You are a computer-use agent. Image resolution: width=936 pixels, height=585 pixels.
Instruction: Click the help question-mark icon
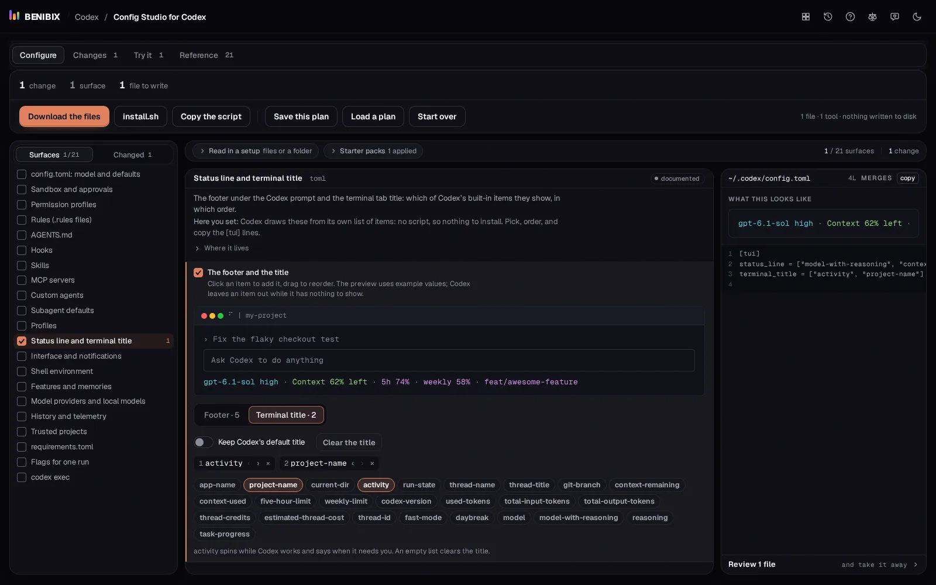click(850, 17)
